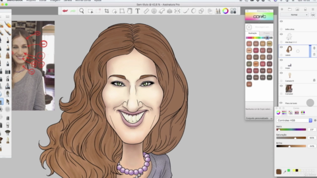Viewport: 317px width, 178px height.
Task: Enable the French Curve guide
Action: (162, 11)
